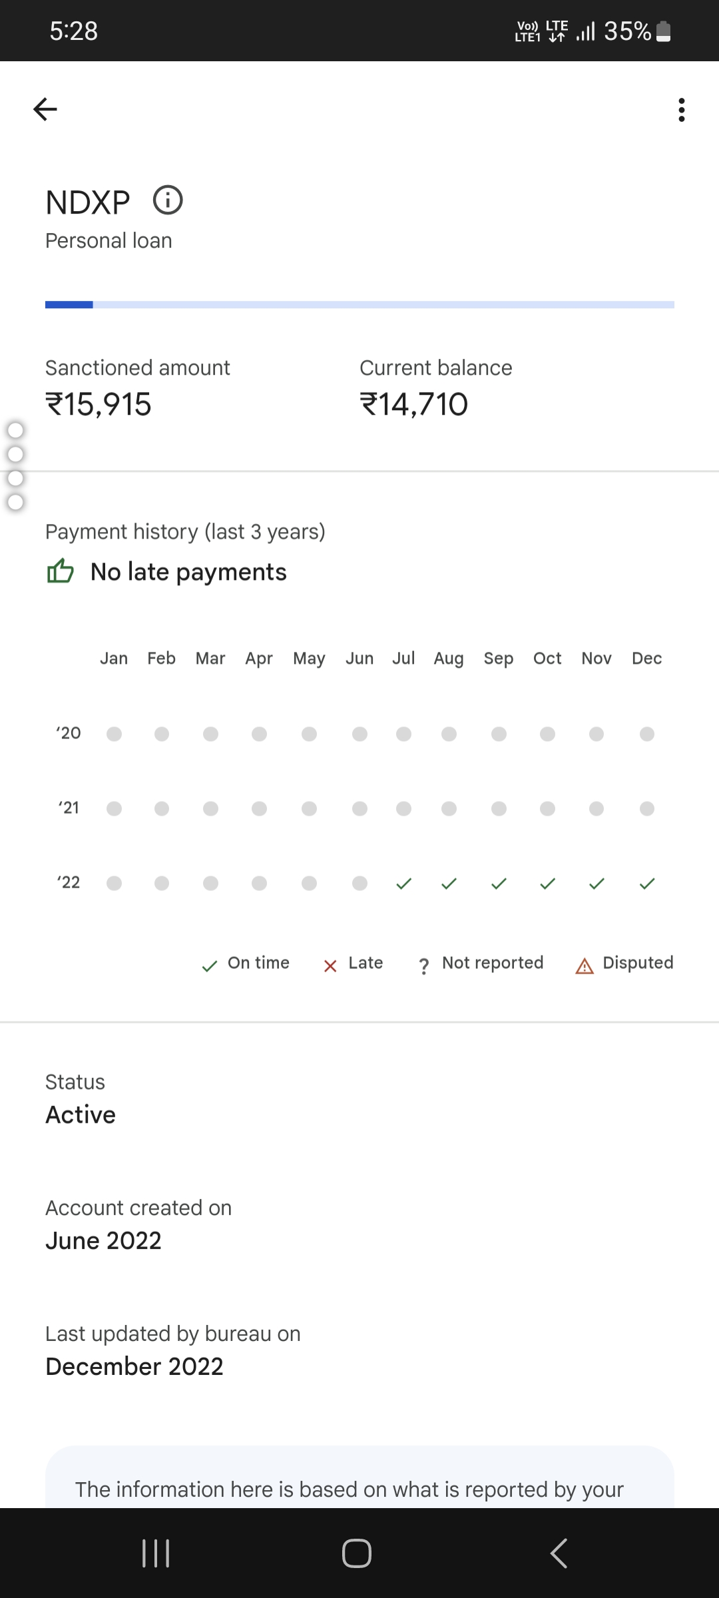Tap the Sanctioned amount ₹15,915 value
This screenshot has width=719, height=1598.
click(99, 404)
